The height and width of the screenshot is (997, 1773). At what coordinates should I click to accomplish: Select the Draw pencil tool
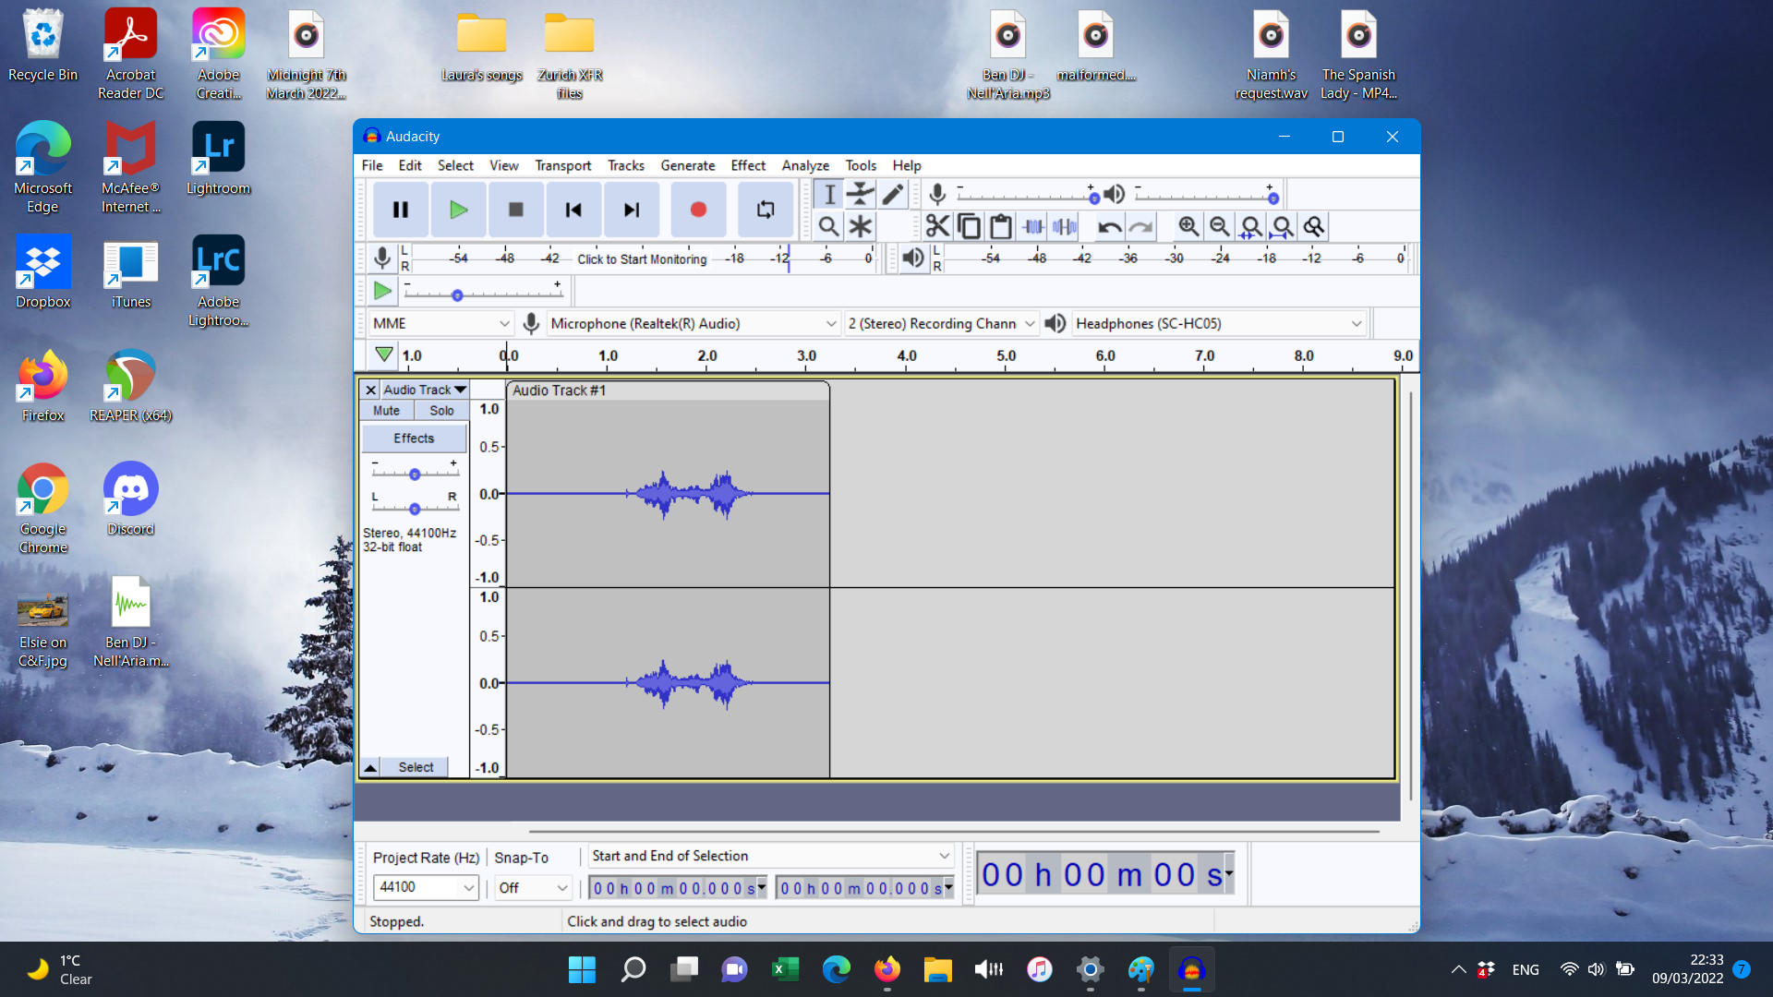[x=892, y=194]
